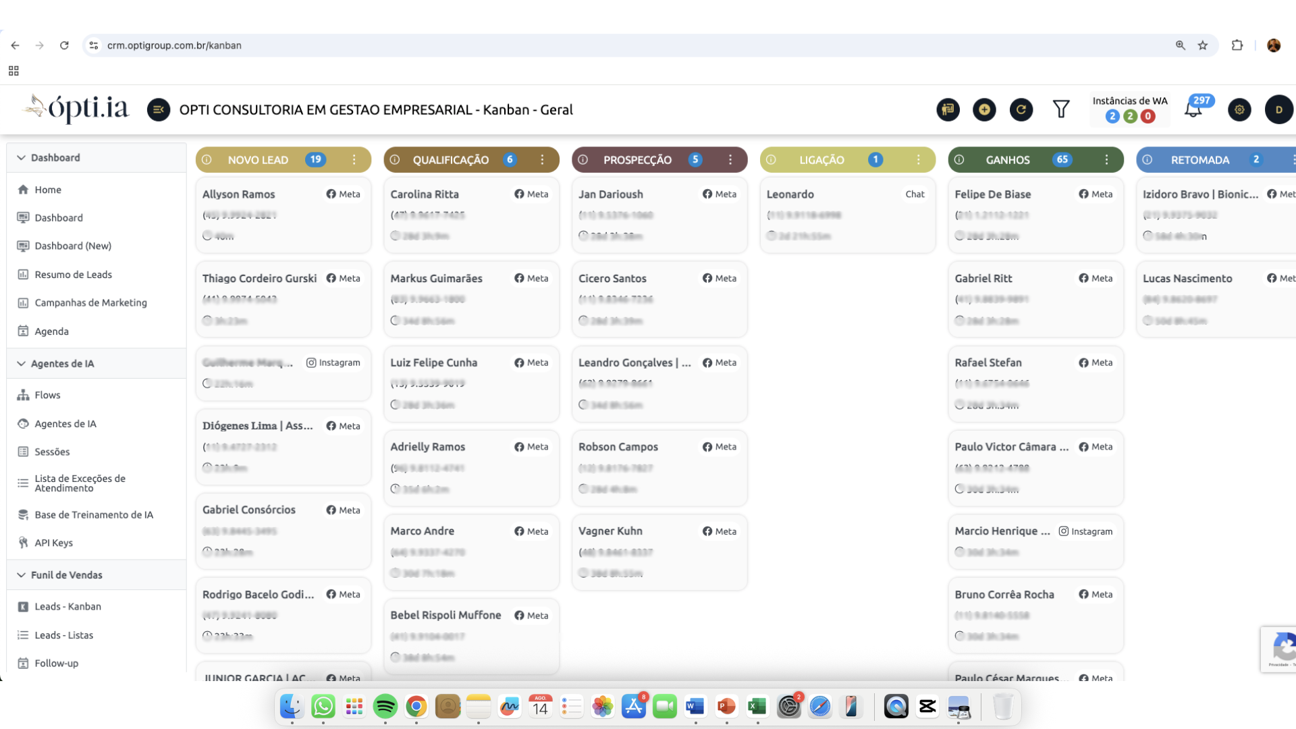
Task: Collapse the Agentes de IA section
Action: click(x=22, y=363)
